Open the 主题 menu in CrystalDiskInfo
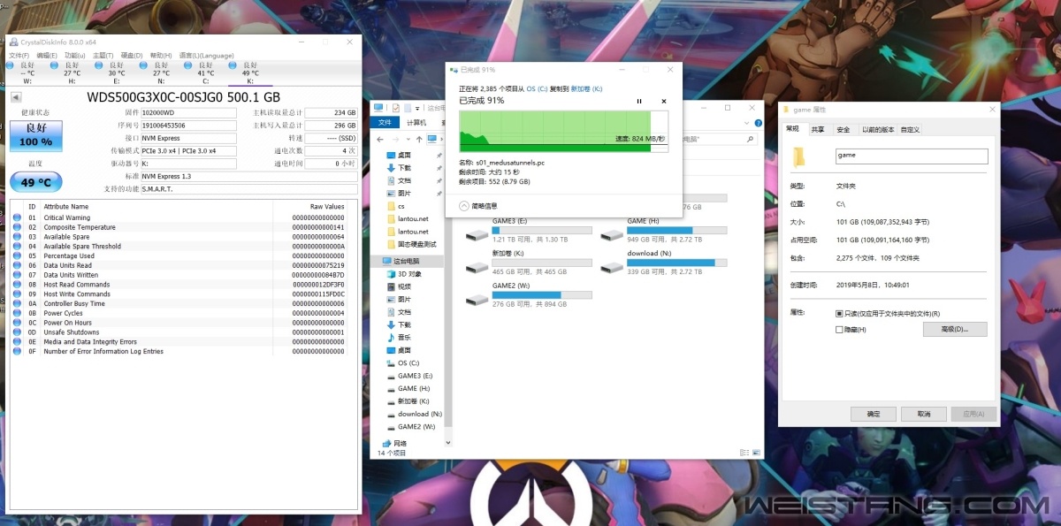The width and height of the screenshot is (1061, 526). tap(104, 56)
